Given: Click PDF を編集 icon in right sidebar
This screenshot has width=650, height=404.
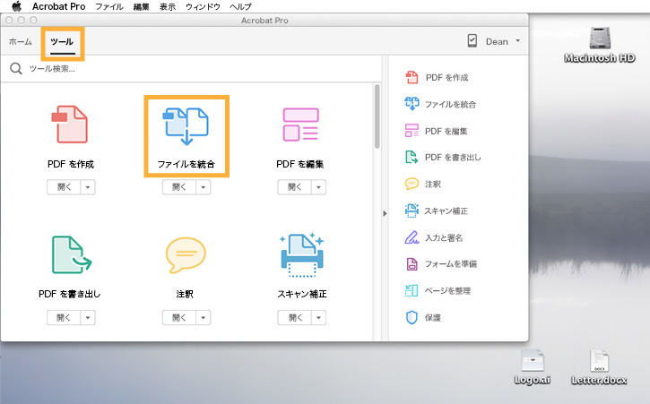Looking at the screenshot, I should click(x=412, y=131).
